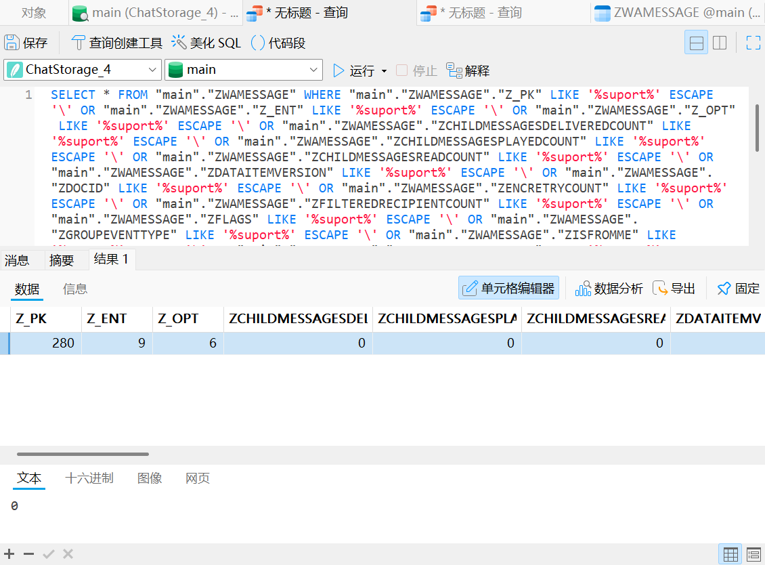This screenshot has height=565, width=765.
Task: Add a record with the plus icon
Action: coord(9,553)
